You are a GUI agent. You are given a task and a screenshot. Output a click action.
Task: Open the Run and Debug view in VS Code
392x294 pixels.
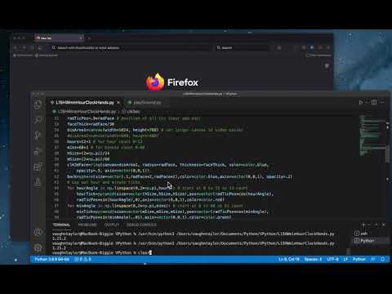click(x=38, y=151)
